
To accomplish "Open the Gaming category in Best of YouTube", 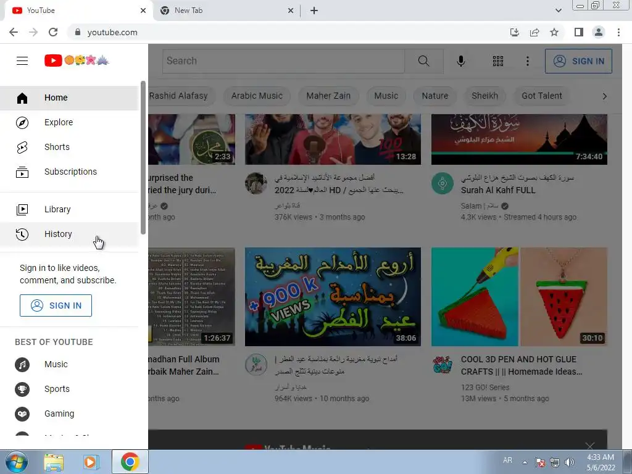I will pos(69,414).
